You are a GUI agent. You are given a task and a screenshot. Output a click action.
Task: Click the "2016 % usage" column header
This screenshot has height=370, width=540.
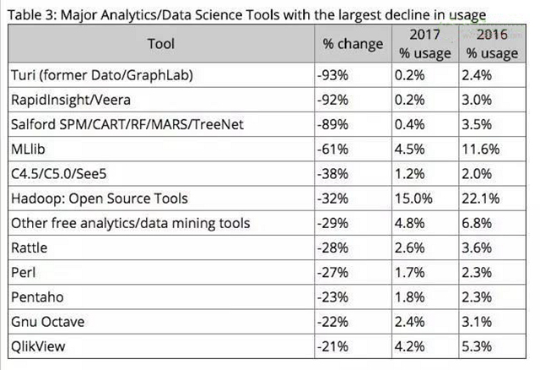(x=493, y=44)
